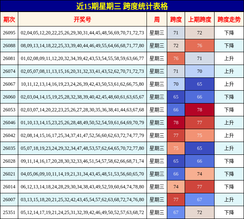Select period number 26088
The height and width of the screenshot is (219, 244).
click(9, 46)
